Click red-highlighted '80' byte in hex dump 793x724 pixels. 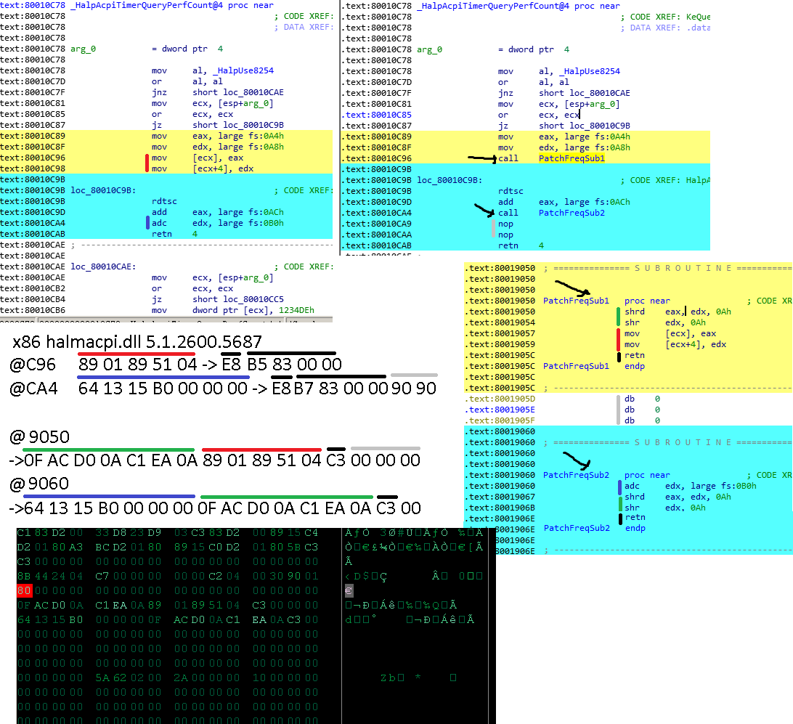pyautogui.click(x=24, y=590)
